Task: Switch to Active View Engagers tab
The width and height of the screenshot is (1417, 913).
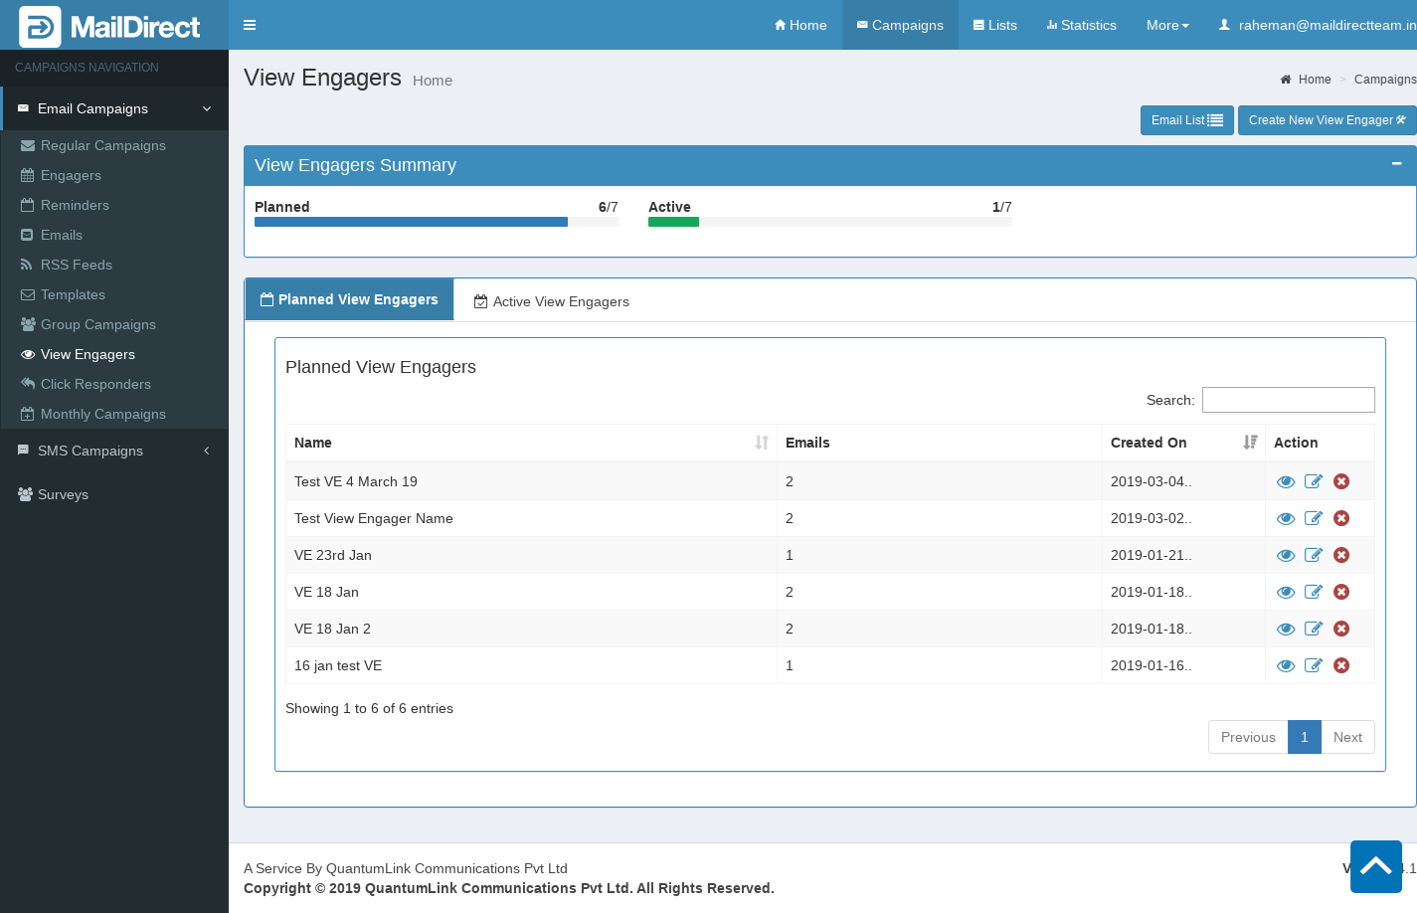Action: point(552,301)
